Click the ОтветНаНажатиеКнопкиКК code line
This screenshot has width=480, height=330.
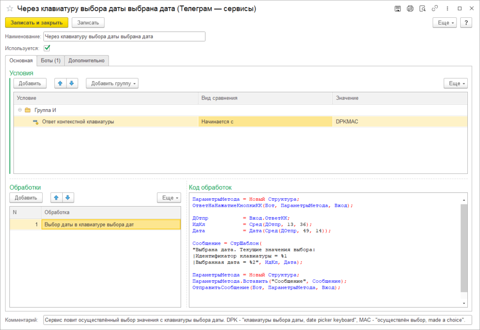tap(272, 206)
